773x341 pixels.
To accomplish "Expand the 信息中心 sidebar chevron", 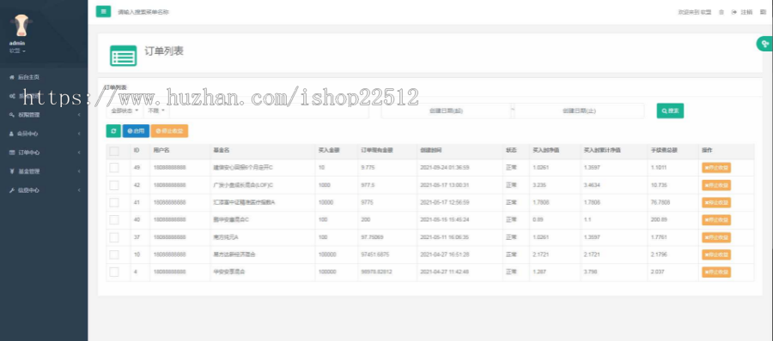I will click(79, 190).
